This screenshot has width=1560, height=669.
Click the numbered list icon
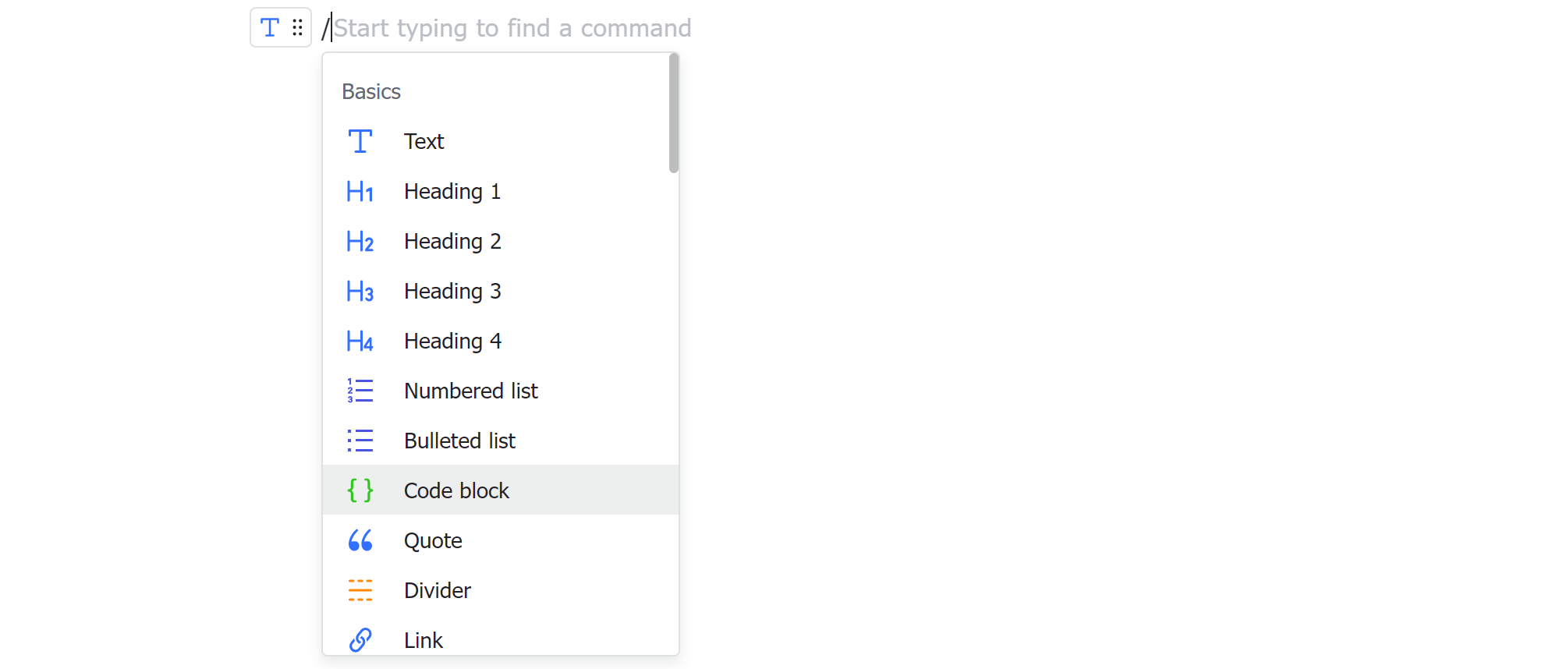pyautogui.click(x=360, y=391)
